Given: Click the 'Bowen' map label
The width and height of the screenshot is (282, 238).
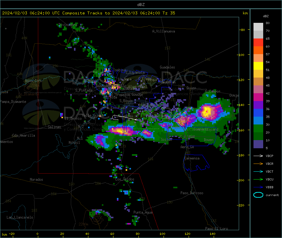Looking at the screenshot, I should pyautogui.click(x=208, y=139).
